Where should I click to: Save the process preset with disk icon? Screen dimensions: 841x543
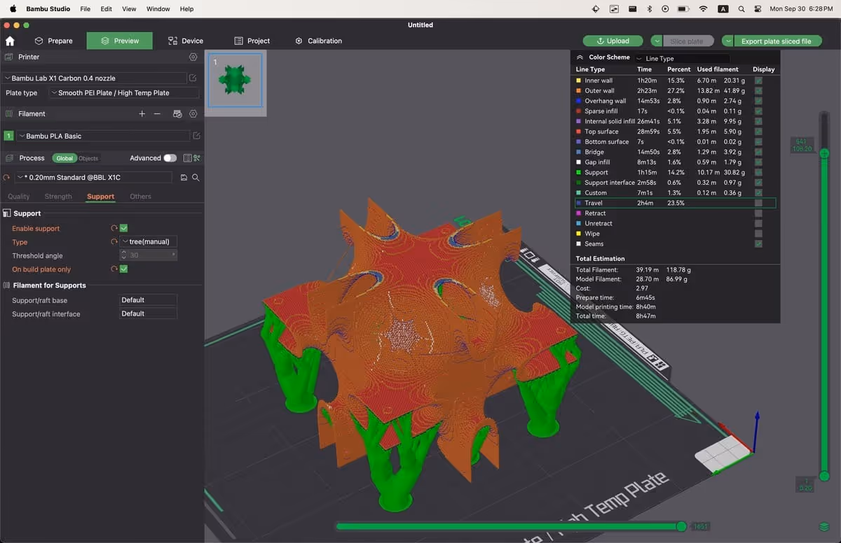tap(184, 178)
